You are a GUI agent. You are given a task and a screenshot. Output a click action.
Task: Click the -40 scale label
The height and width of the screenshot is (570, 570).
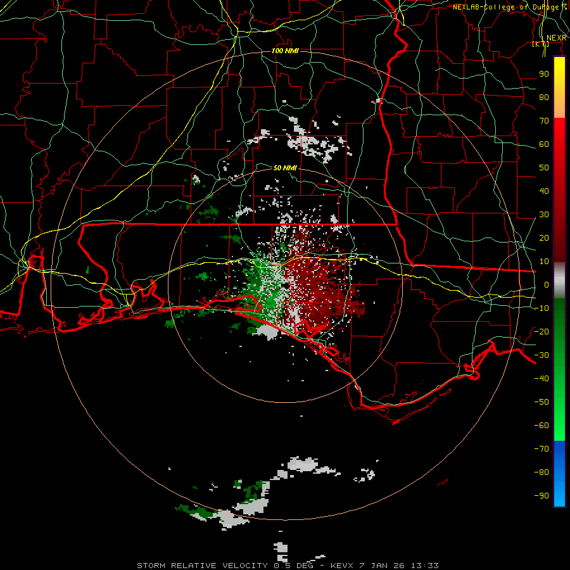tap(541, 379)
